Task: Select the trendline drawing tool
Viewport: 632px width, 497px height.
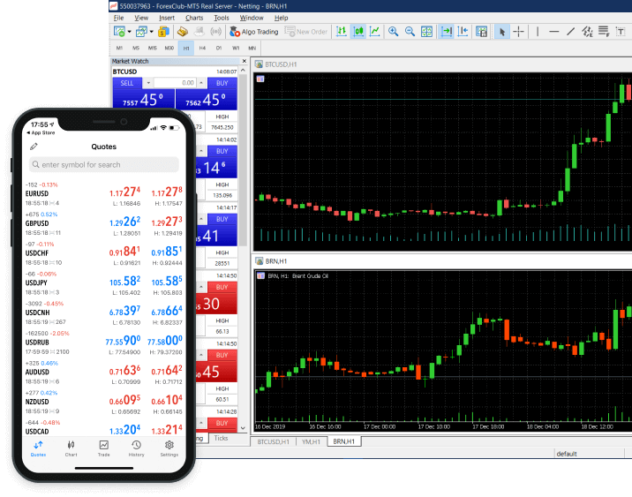Action: [x=571, y=32]
